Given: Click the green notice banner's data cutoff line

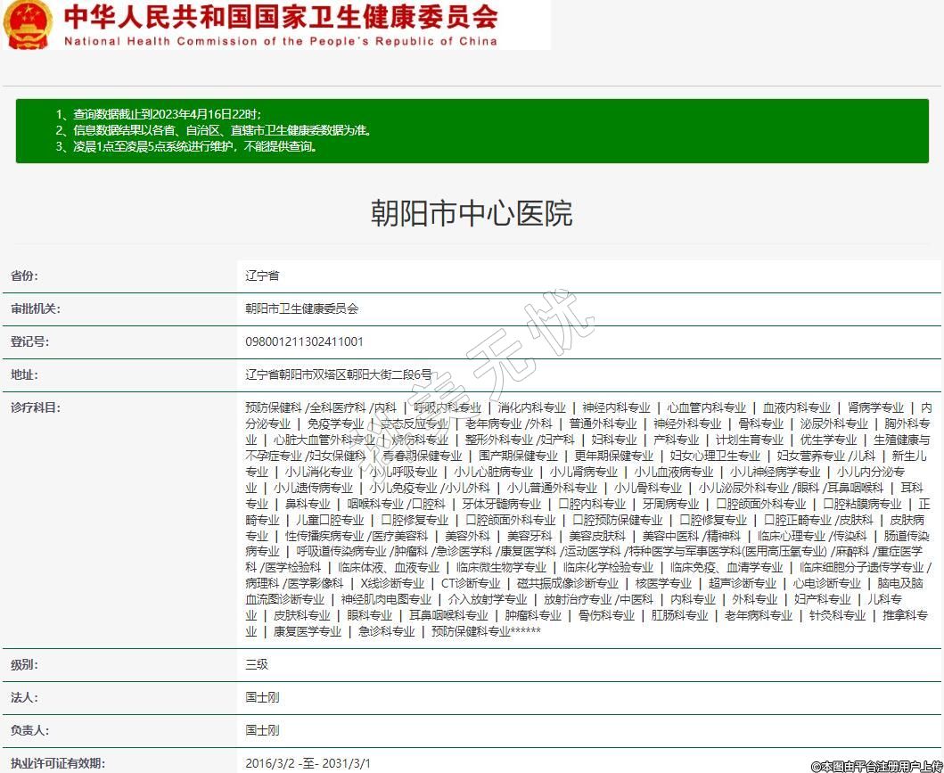Looking at the screenshot, I should (x=159, y=114).
